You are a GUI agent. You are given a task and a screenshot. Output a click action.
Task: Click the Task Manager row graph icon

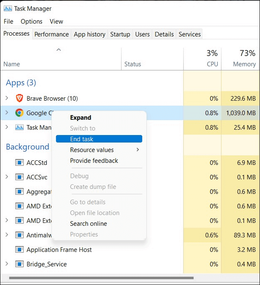(19, 127)
